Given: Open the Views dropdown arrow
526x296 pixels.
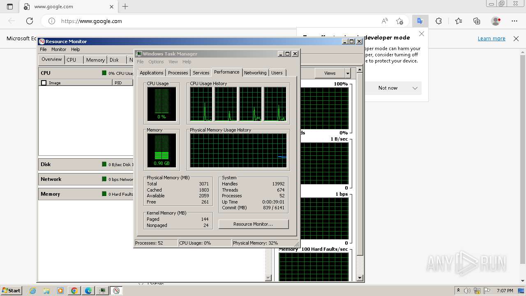Looking at the screenshot, I should click(348, 73).
